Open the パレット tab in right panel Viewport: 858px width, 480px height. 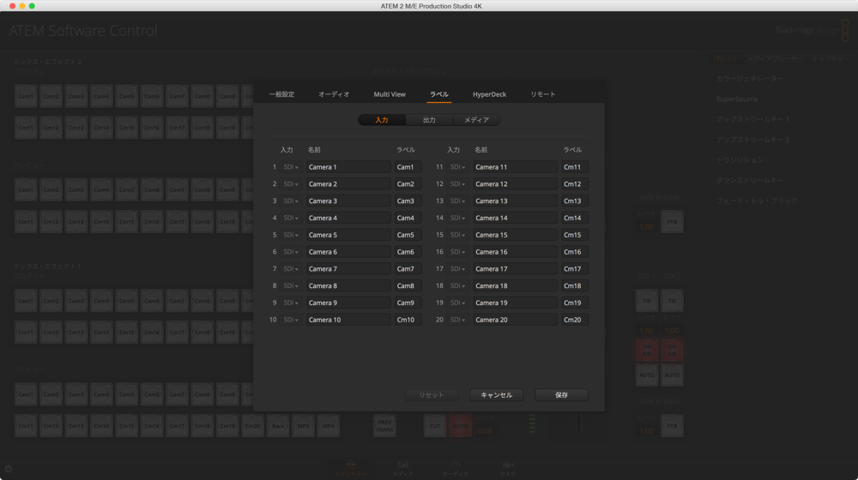pyautogui.click(x=726, y=58)
